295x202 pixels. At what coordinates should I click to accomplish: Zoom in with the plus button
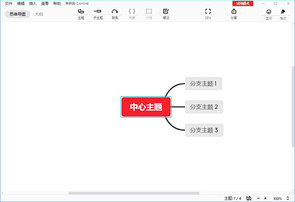pos(265,198)
